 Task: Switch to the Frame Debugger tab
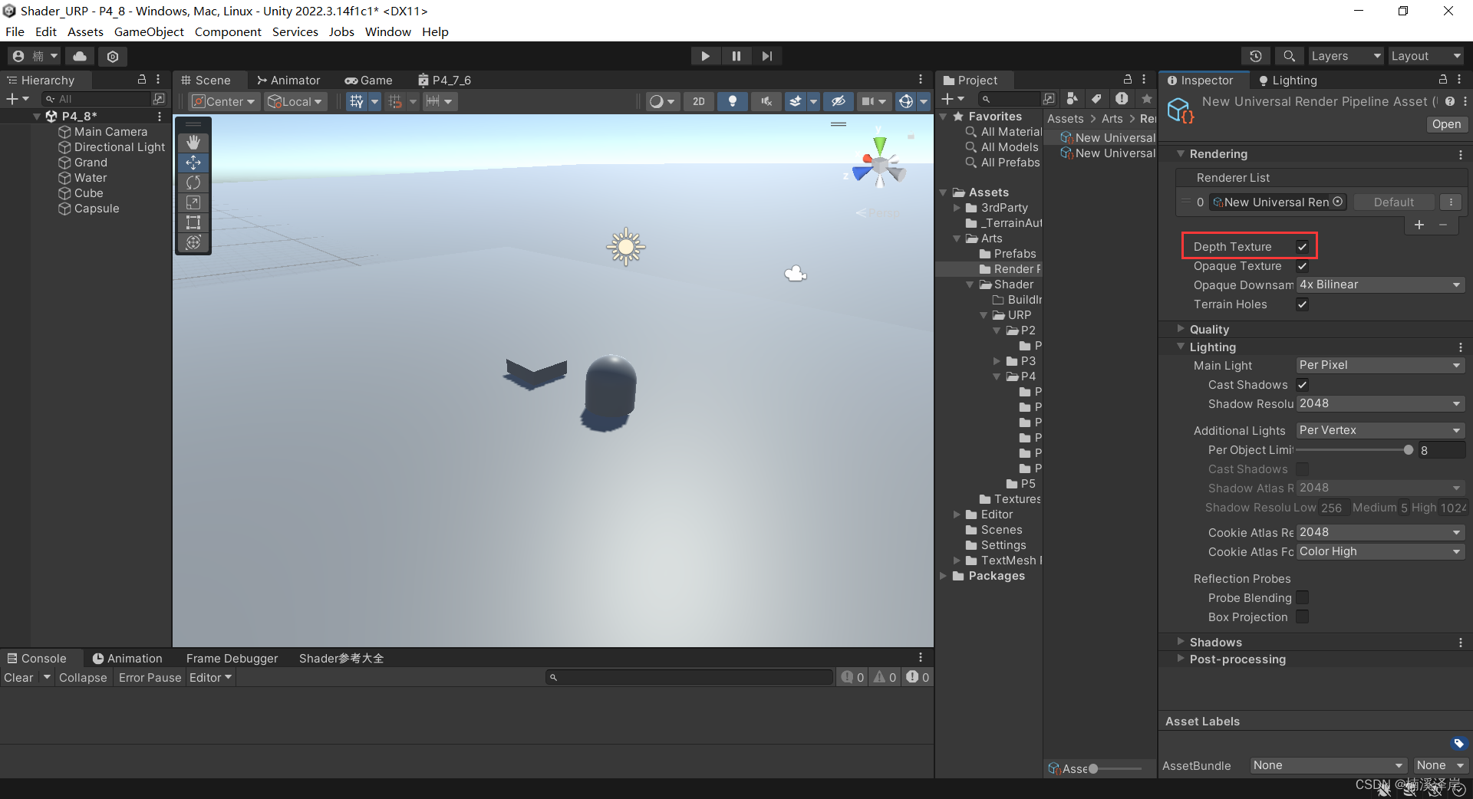tap(232, 659)
